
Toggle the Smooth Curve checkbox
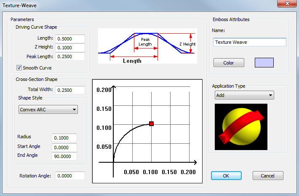[19, 68]
